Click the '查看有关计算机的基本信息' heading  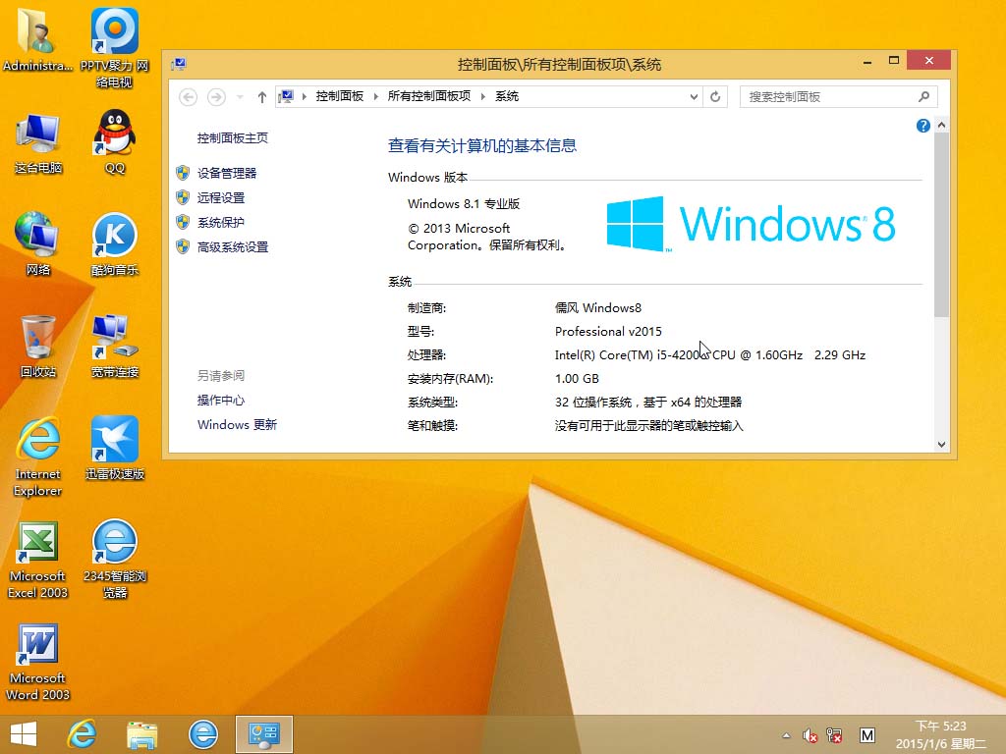(481, 146)
